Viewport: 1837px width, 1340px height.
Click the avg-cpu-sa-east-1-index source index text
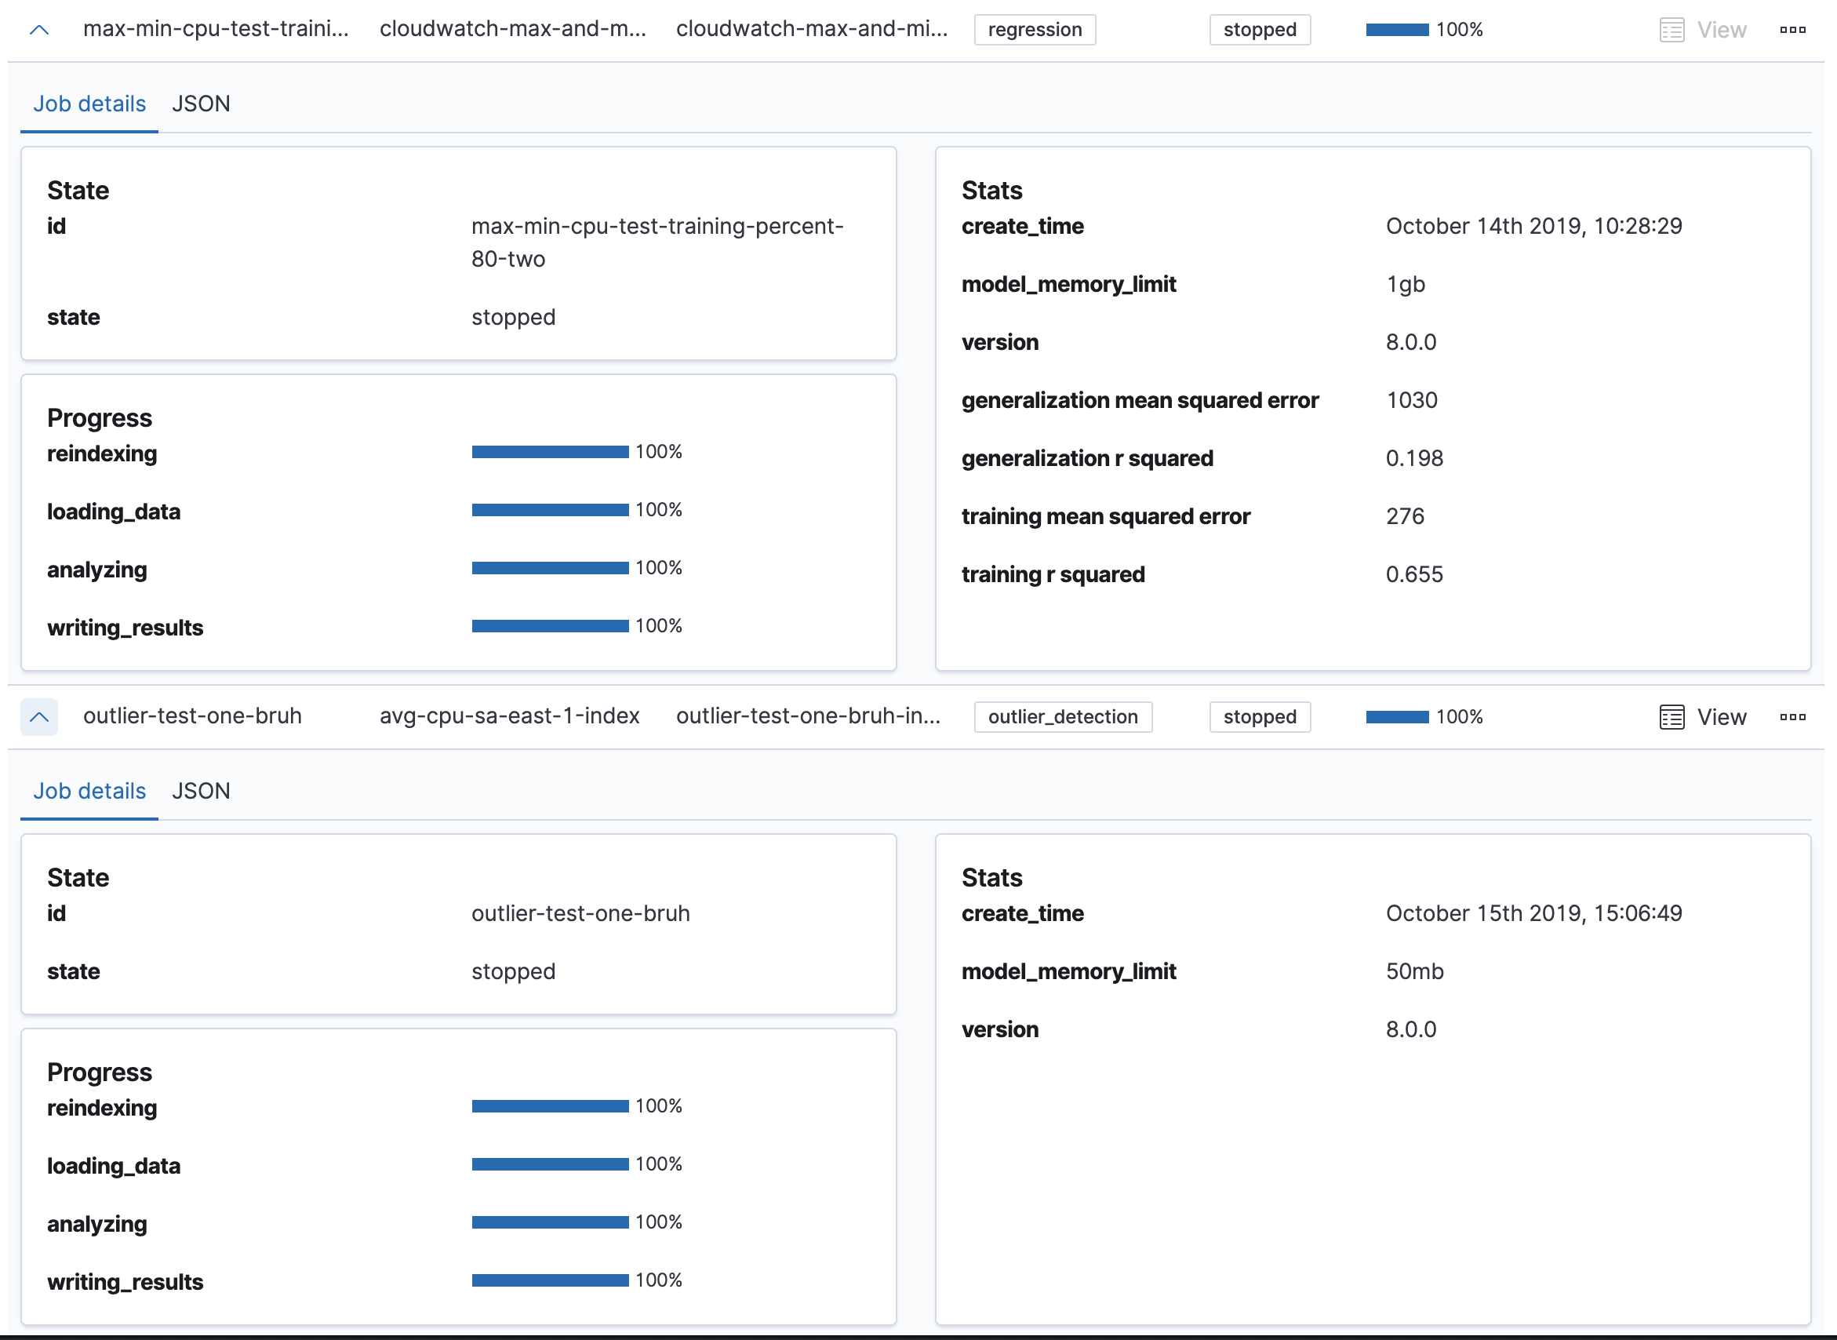(509, 716)
